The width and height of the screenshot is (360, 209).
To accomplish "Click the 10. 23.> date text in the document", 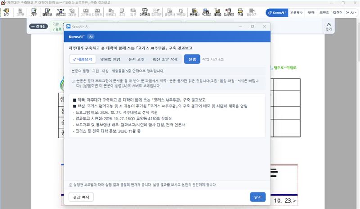I will pos(285,200).
